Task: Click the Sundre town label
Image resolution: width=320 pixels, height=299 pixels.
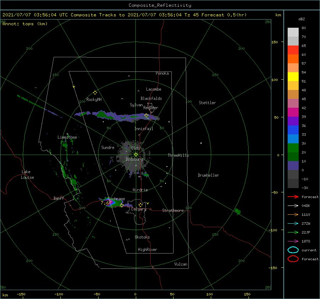Action: [x=108, y=147]
